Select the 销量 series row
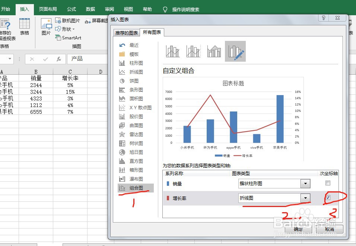This screenshot has height=246, width=356. tap(250, 184)
